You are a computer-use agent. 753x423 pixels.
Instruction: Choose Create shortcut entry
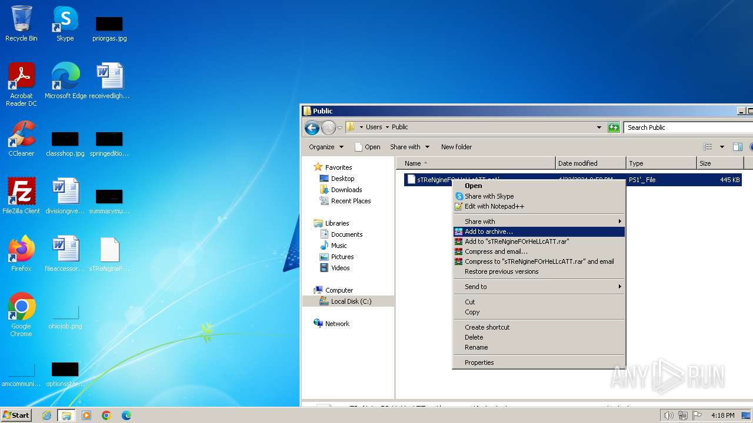point(538,327)
